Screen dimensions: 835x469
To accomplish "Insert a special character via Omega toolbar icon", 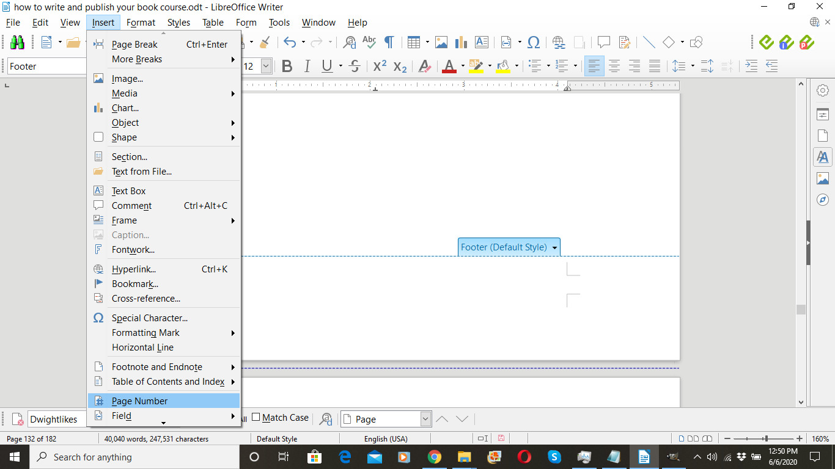I will [x=534, y=42].
